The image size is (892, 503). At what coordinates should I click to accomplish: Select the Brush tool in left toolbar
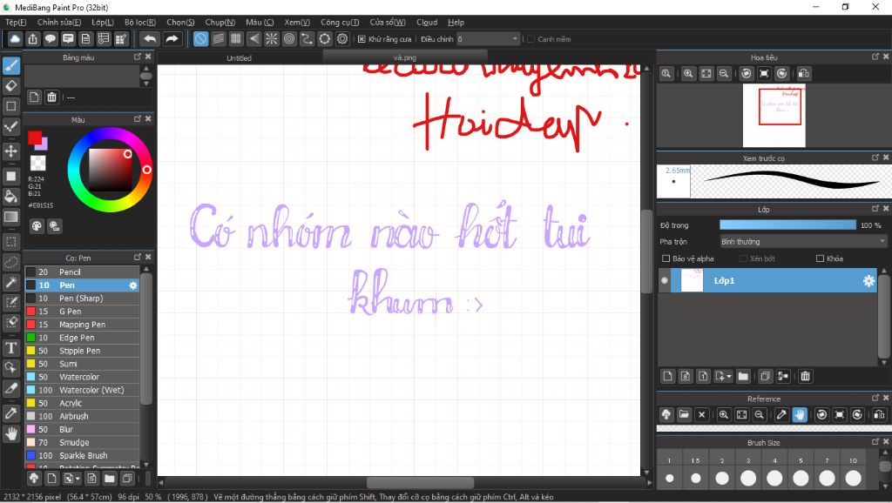click(10, 65)
